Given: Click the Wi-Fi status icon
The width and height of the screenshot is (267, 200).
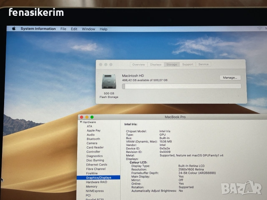Looking at the screenshot, I should point(259,29).
